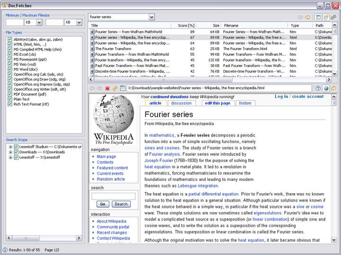Image resolution: width=341 pixels, height=255 pixels.
Task: Open the minimum filesize KB unit dropdown
Action: click(x=39, y=22)
